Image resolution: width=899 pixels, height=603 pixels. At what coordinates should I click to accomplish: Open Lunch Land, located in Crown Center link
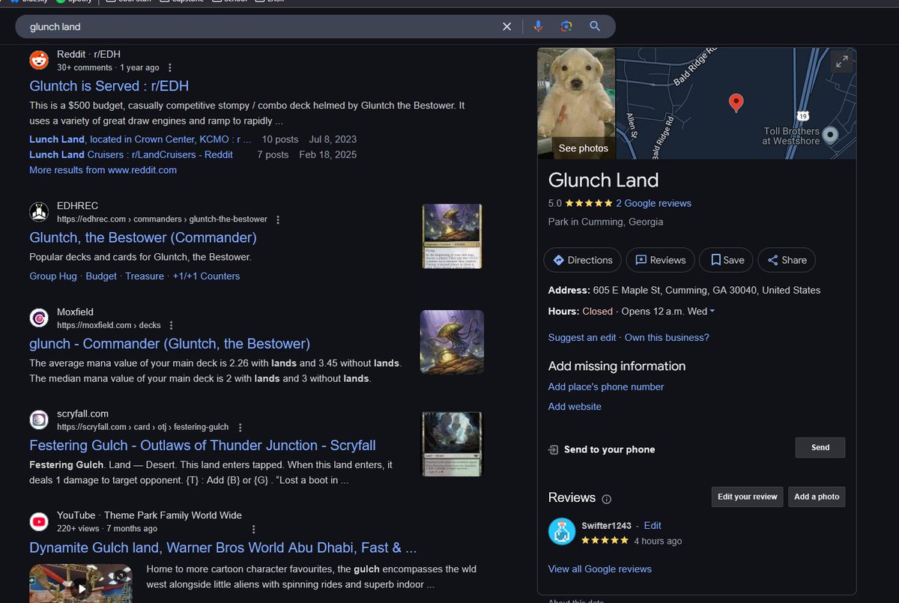(140, 139)
